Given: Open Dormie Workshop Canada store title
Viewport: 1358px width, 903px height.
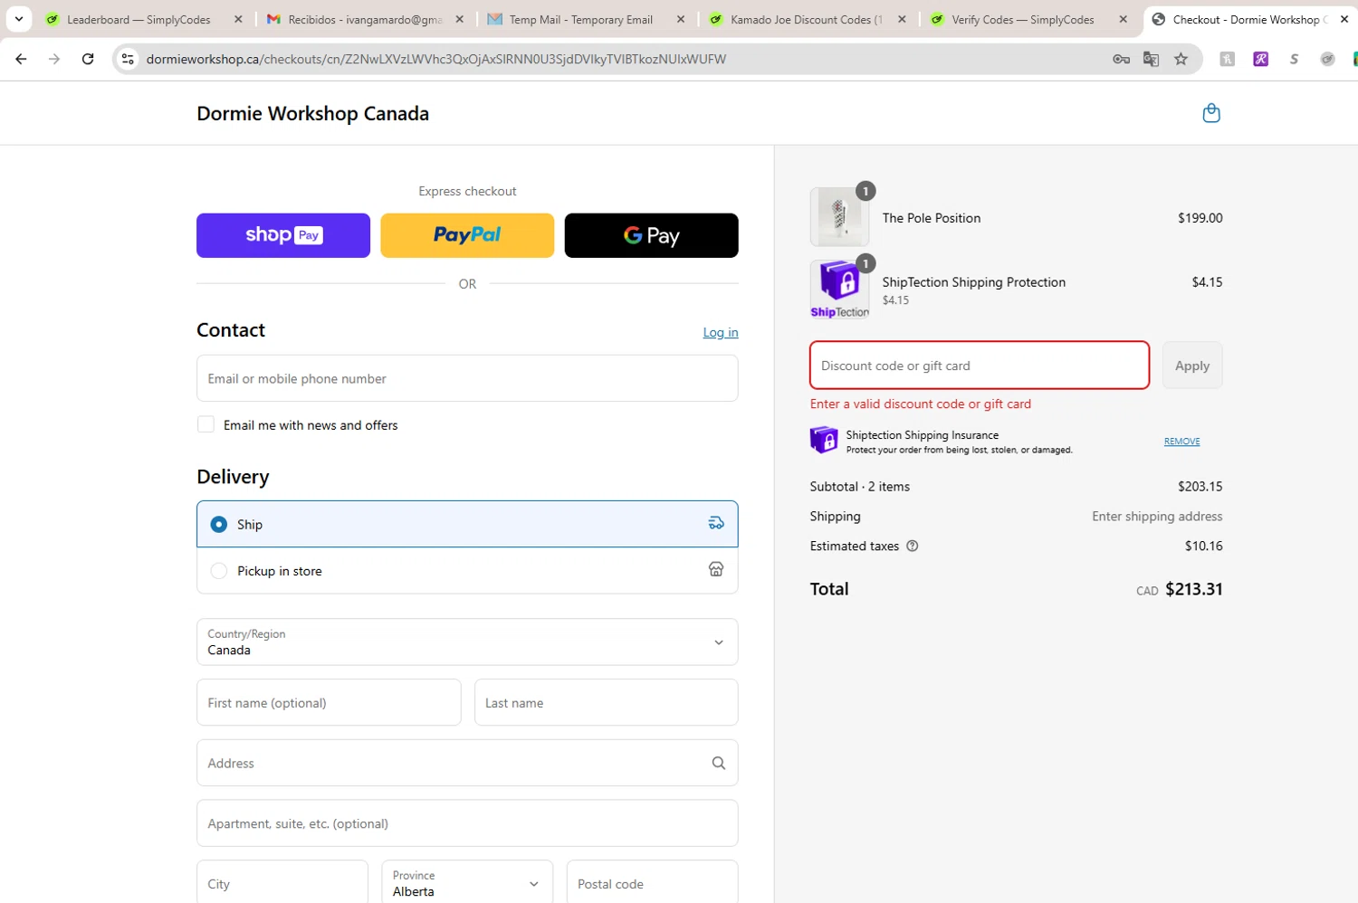Looking at the screenshot, I should 312,113.
